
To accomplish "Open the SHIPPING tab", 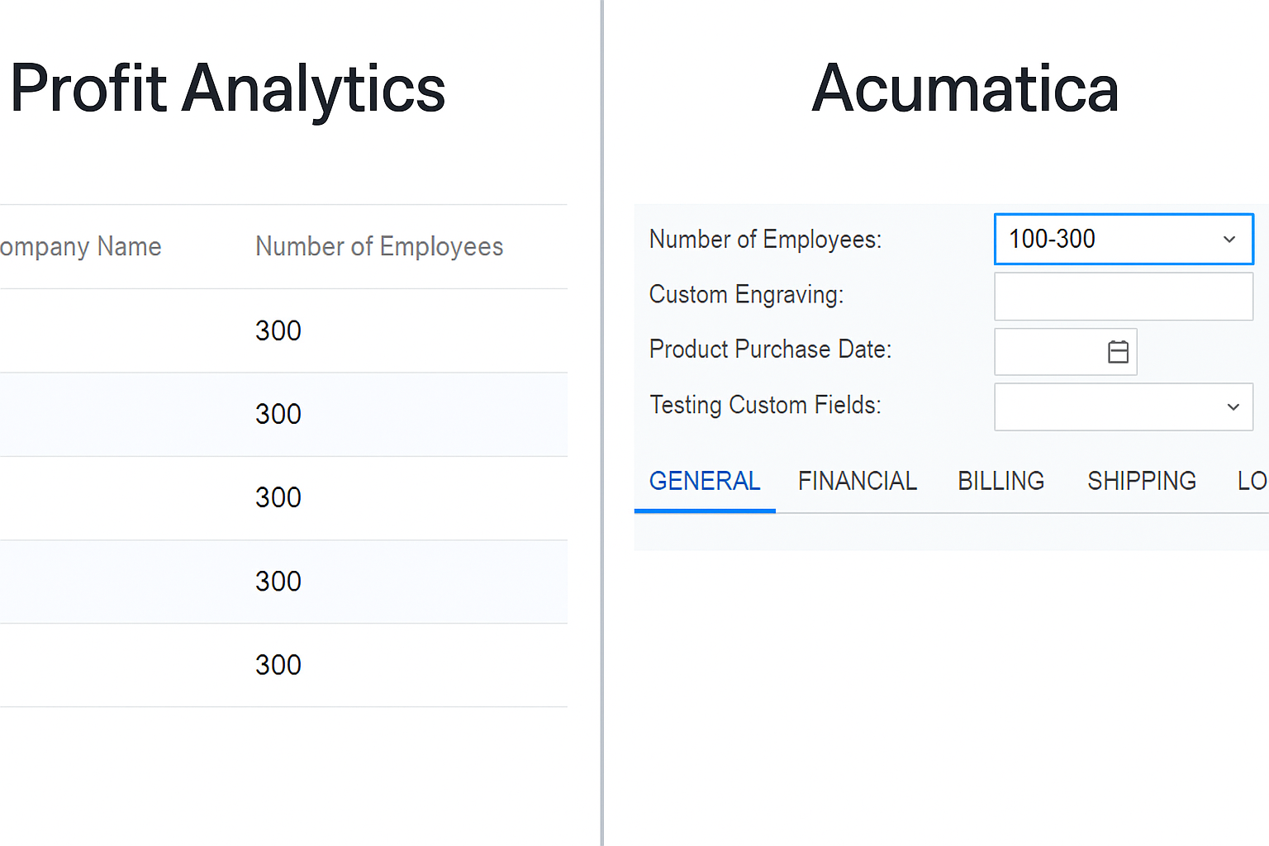I will (1142, 481).
